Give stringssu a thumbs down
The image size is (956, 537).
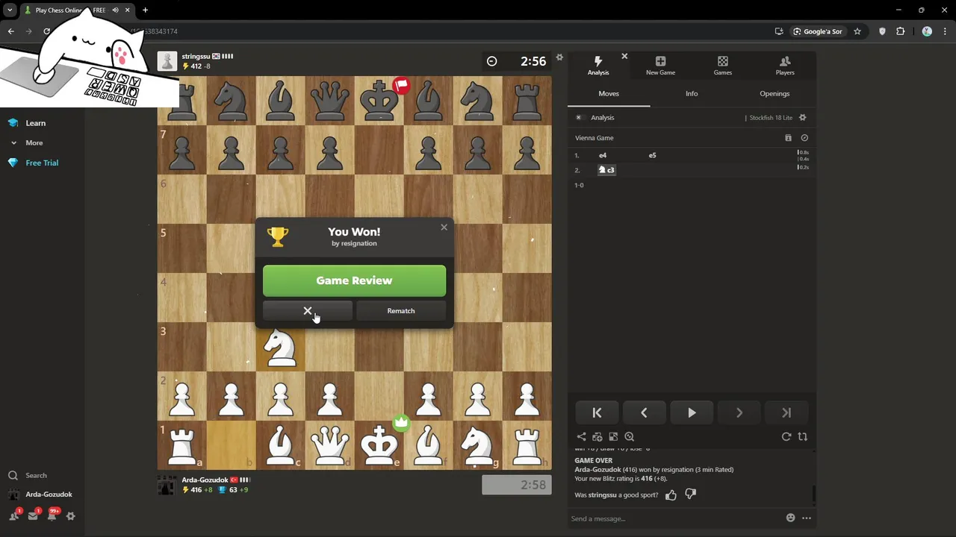click(x=691, y=494)
